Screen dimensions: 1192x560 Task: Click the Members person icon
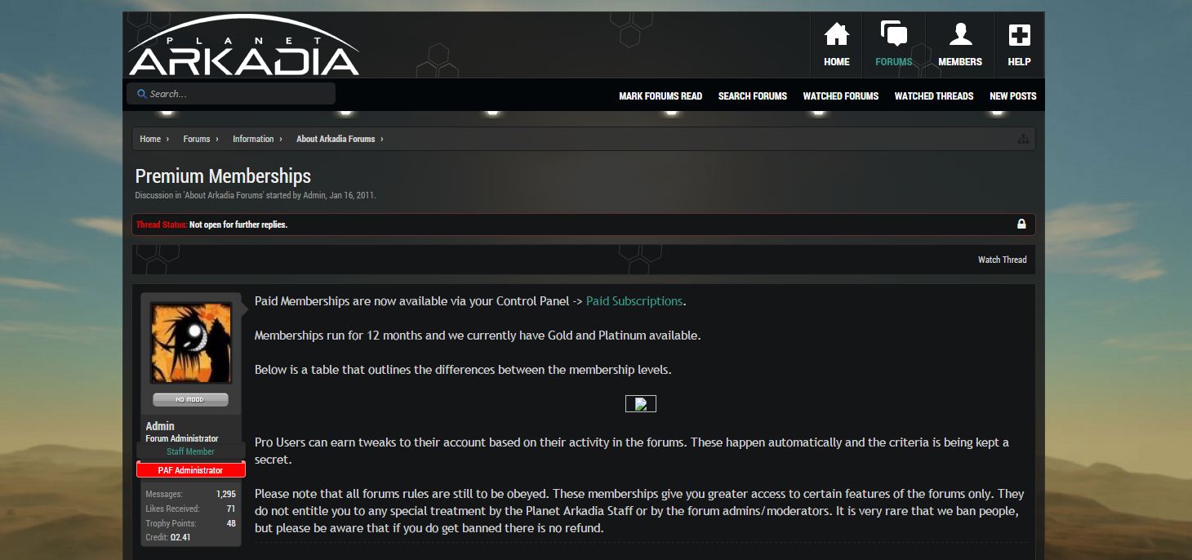tap(960, 35)
